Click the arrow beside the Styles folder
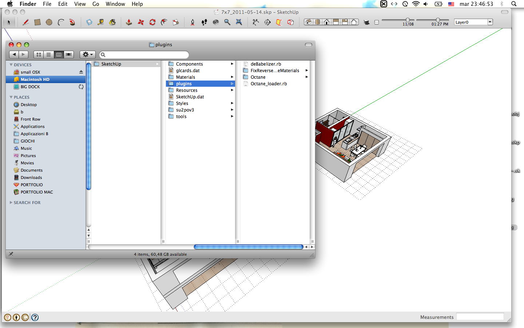The image size is (524, 328). (x=232, y=104)
